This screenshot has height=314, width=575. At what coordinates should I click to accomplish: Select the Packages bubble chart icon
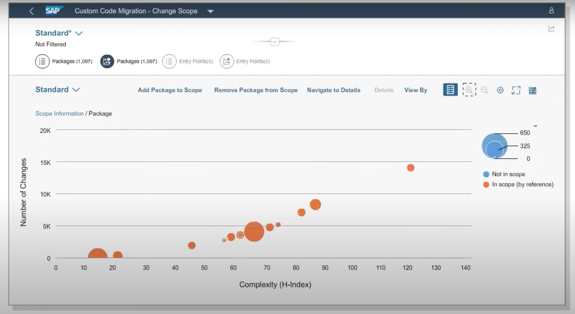pos(106,61)
